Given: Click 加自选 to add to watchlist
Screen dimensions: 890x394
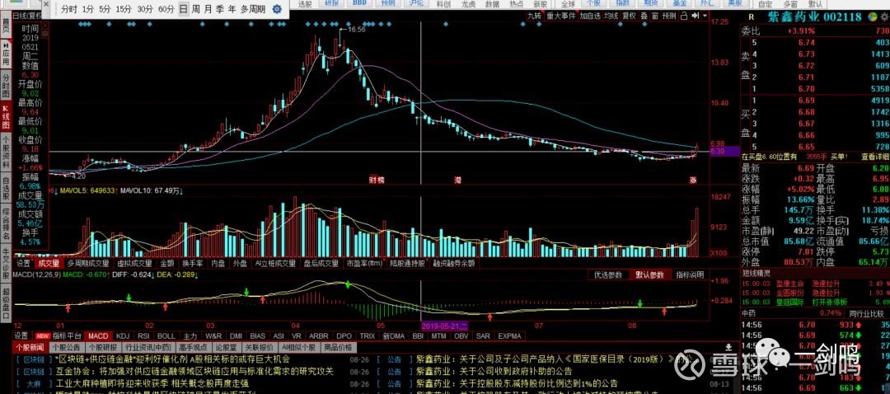Looking at the screenshot, I should 590,16.
